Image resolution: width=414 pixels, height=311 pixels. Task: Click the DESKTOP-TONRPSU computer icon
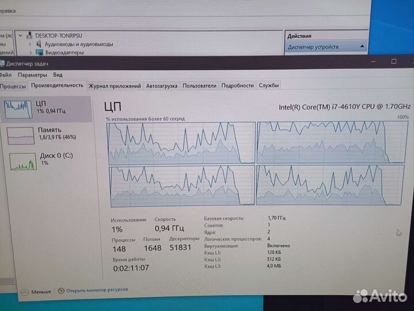click(29, 35)
